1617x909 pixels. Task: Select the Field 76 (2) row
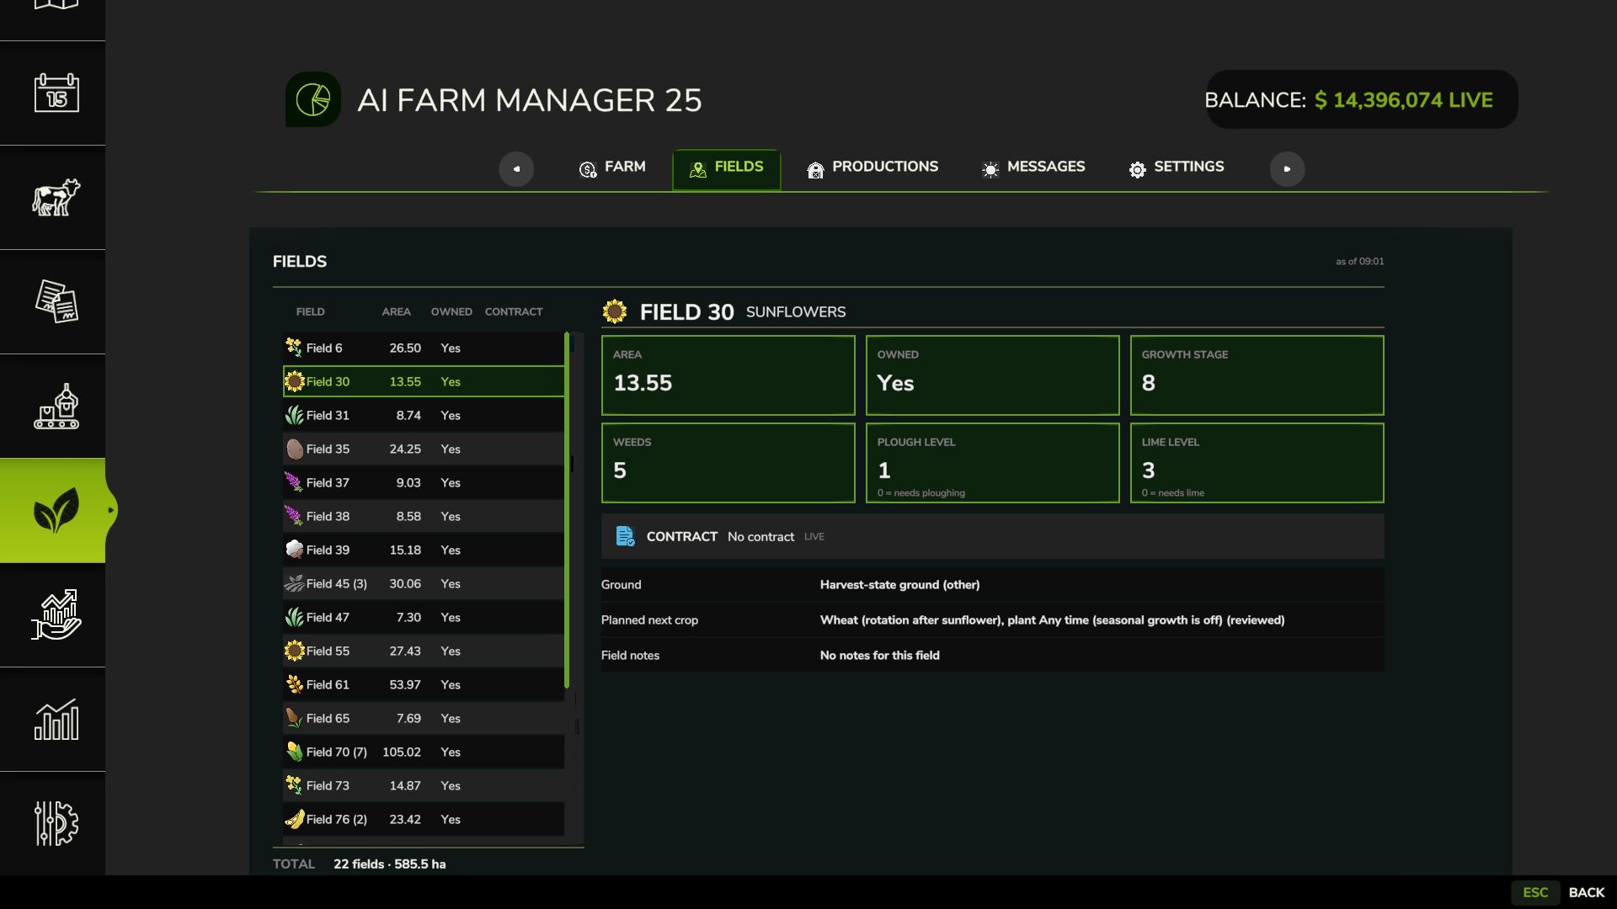click(x=424, y=819)
